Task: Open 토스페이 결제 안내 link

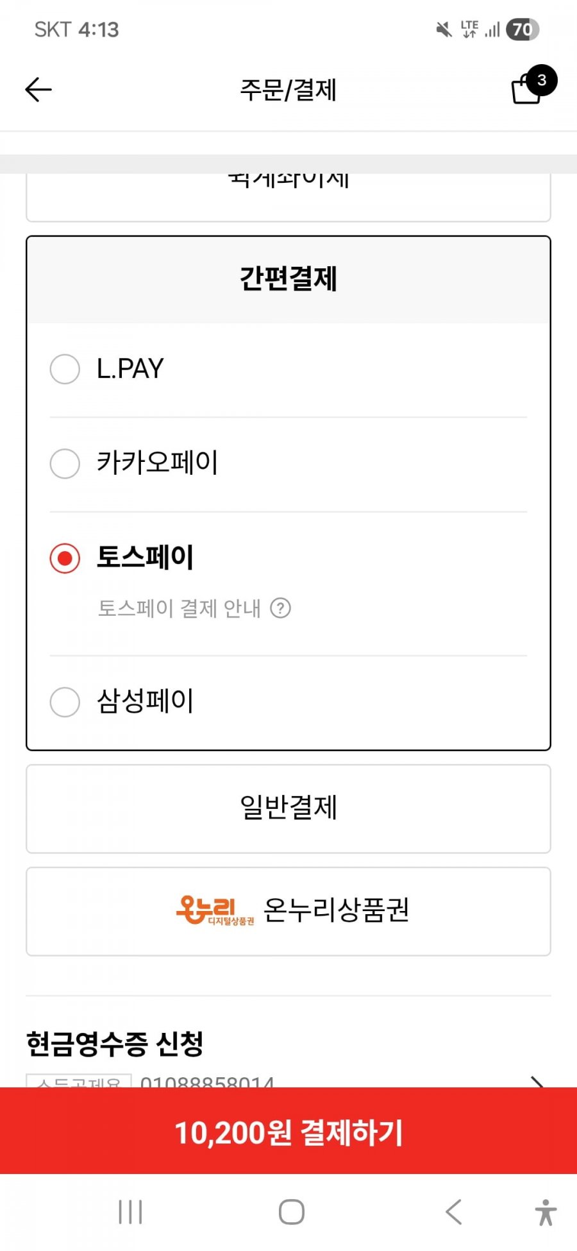Action: click(180, 608)
